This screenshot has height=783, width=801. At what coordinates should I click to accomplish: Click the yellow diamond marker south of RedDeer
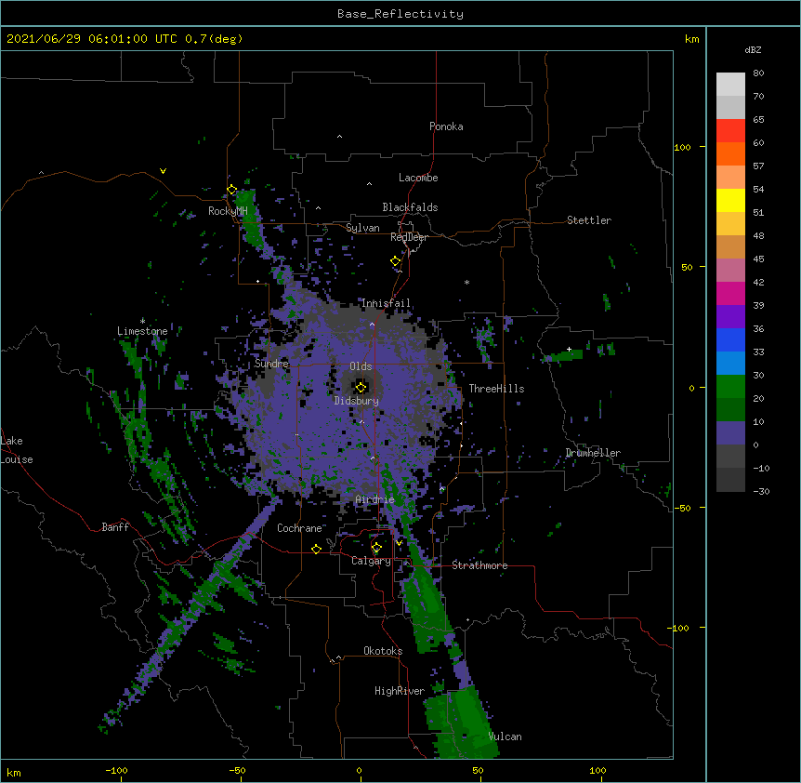click(x=396, y=261)
